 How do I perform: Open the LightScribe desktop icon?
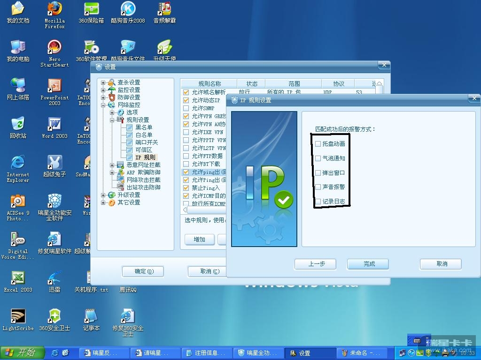point(18,317)
